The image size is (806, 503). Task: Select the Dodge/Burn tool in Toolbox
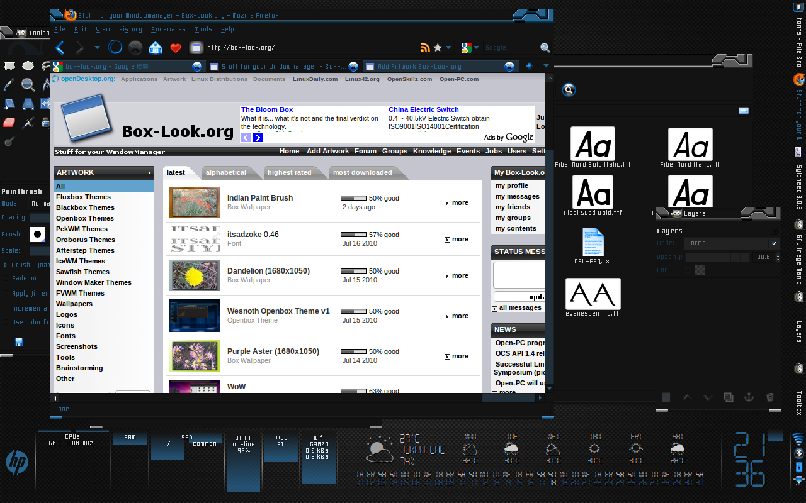pos(9,141)
